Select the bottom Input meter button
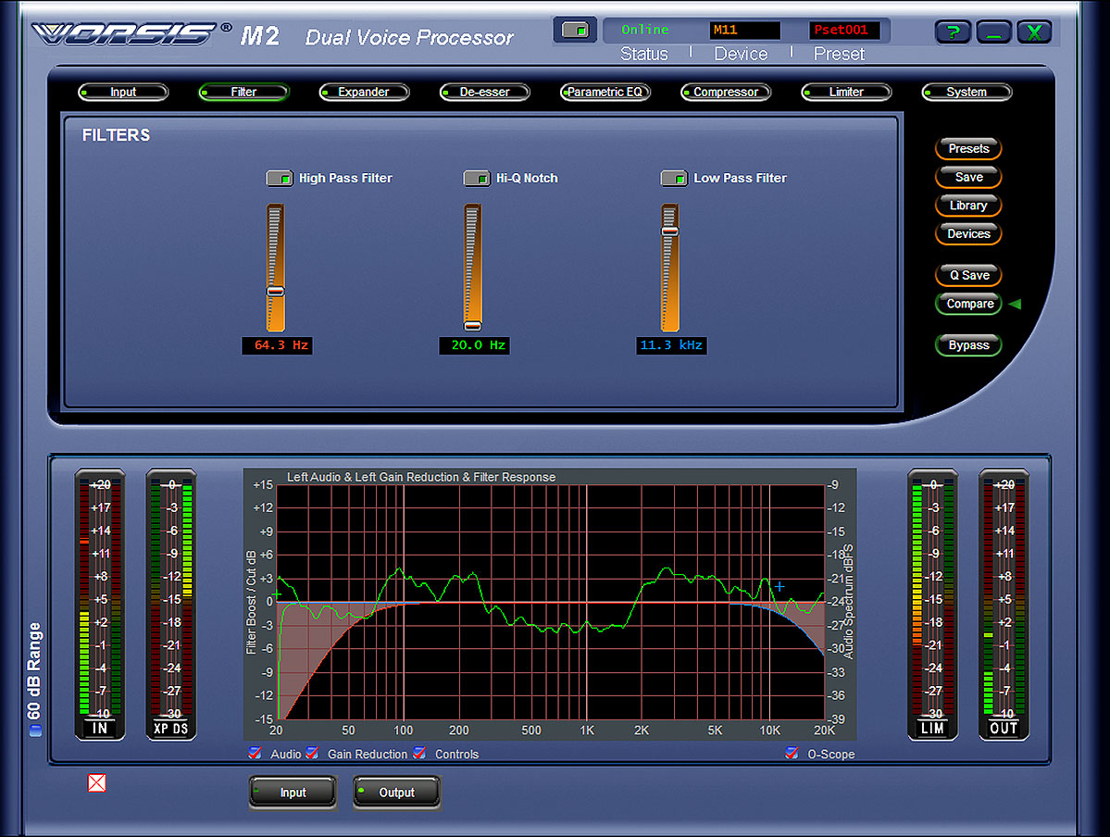Image resolution: width=1110 pixels, height=837 pixels. pos(293,792)
